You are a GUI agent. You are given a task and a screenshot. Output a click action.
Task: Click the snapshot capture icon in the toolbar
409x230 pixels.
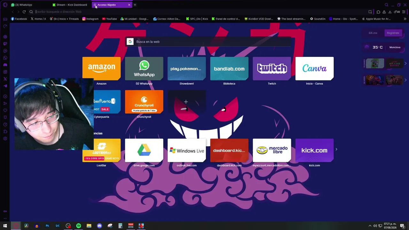coord(370,12)
